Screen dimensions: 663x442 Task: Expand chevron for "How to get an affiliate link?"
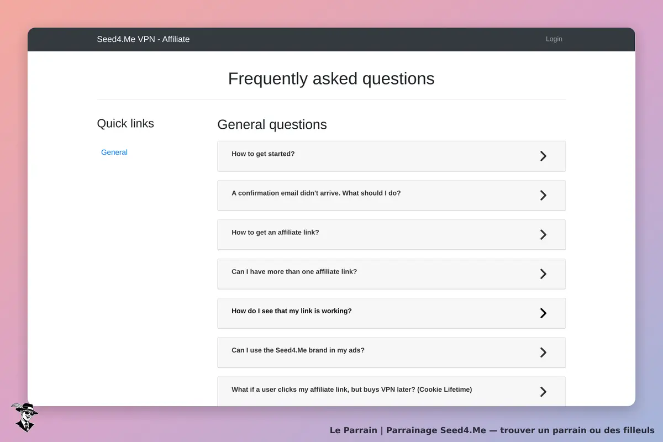pyautogui.click(x=543, y=234)
